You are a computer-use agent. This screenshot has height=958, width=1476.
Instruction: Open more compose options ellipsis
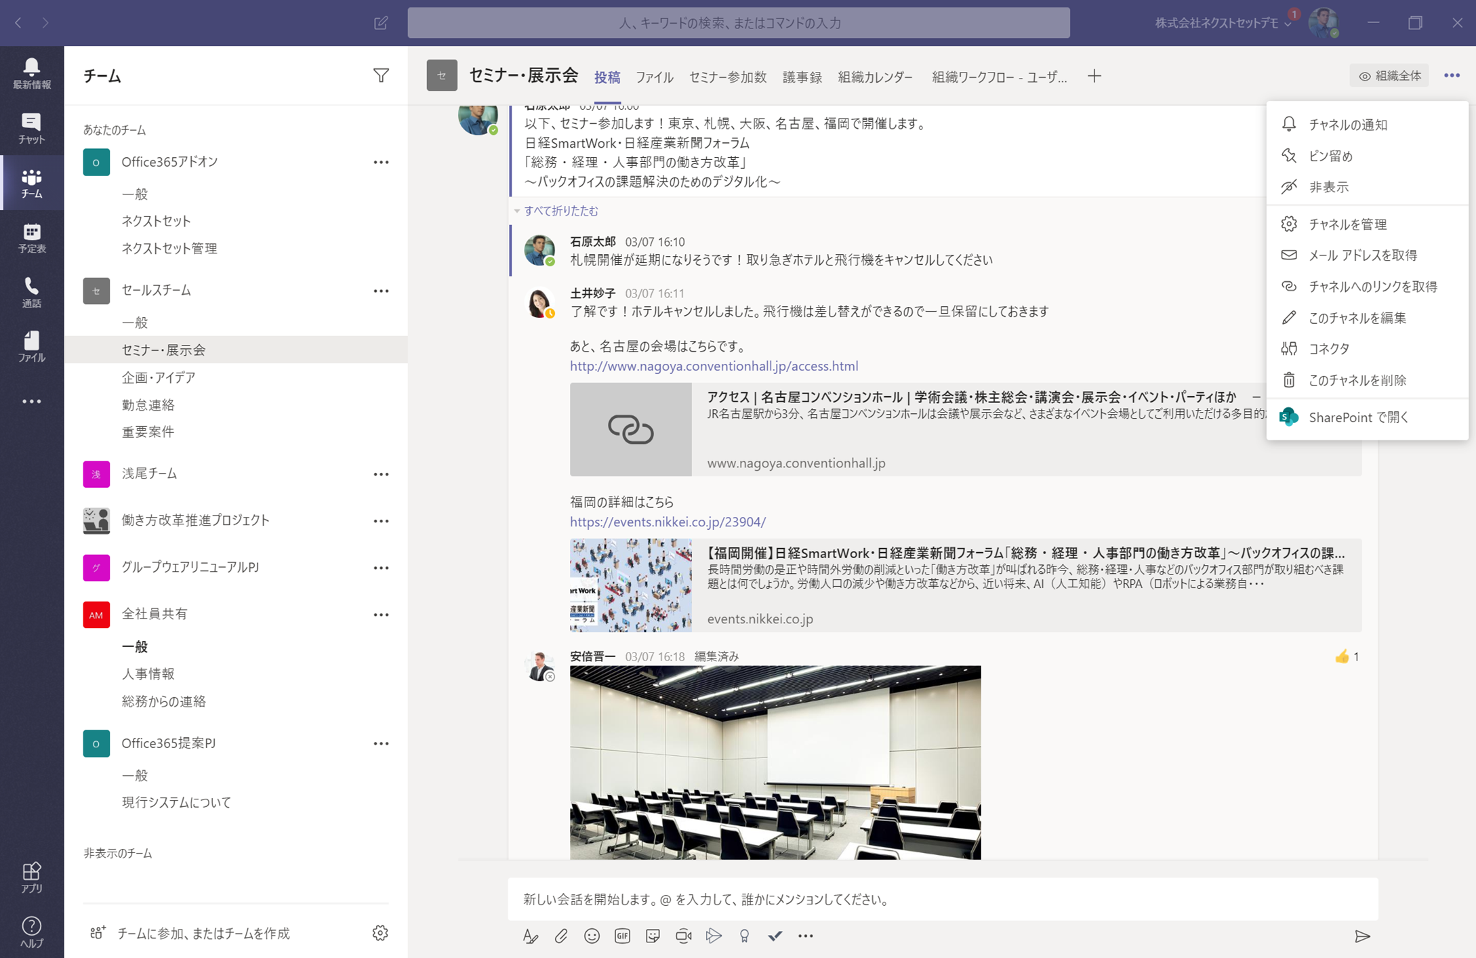(x=806, y=936)
